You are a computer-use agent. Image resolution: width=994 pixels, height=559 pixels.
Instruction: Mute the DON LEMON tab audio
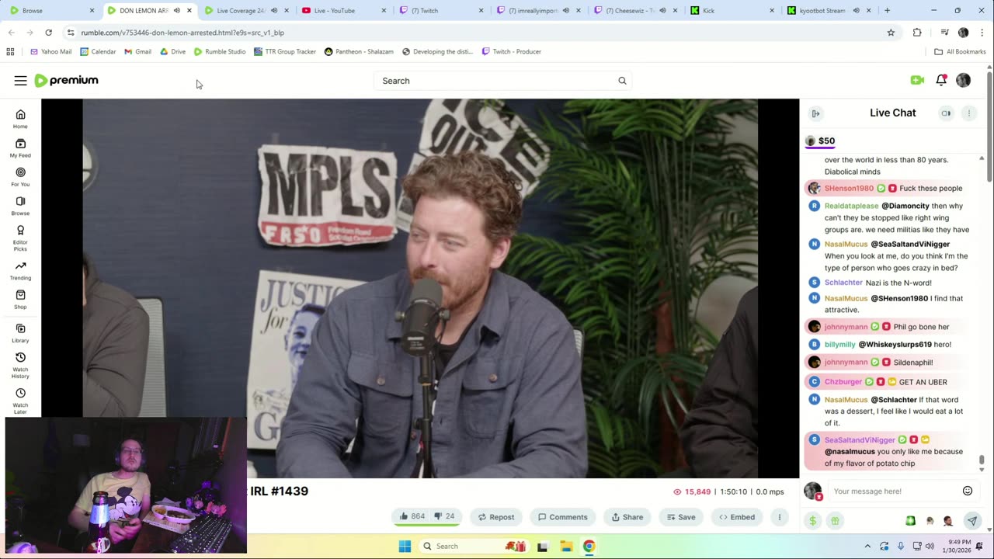176,11
